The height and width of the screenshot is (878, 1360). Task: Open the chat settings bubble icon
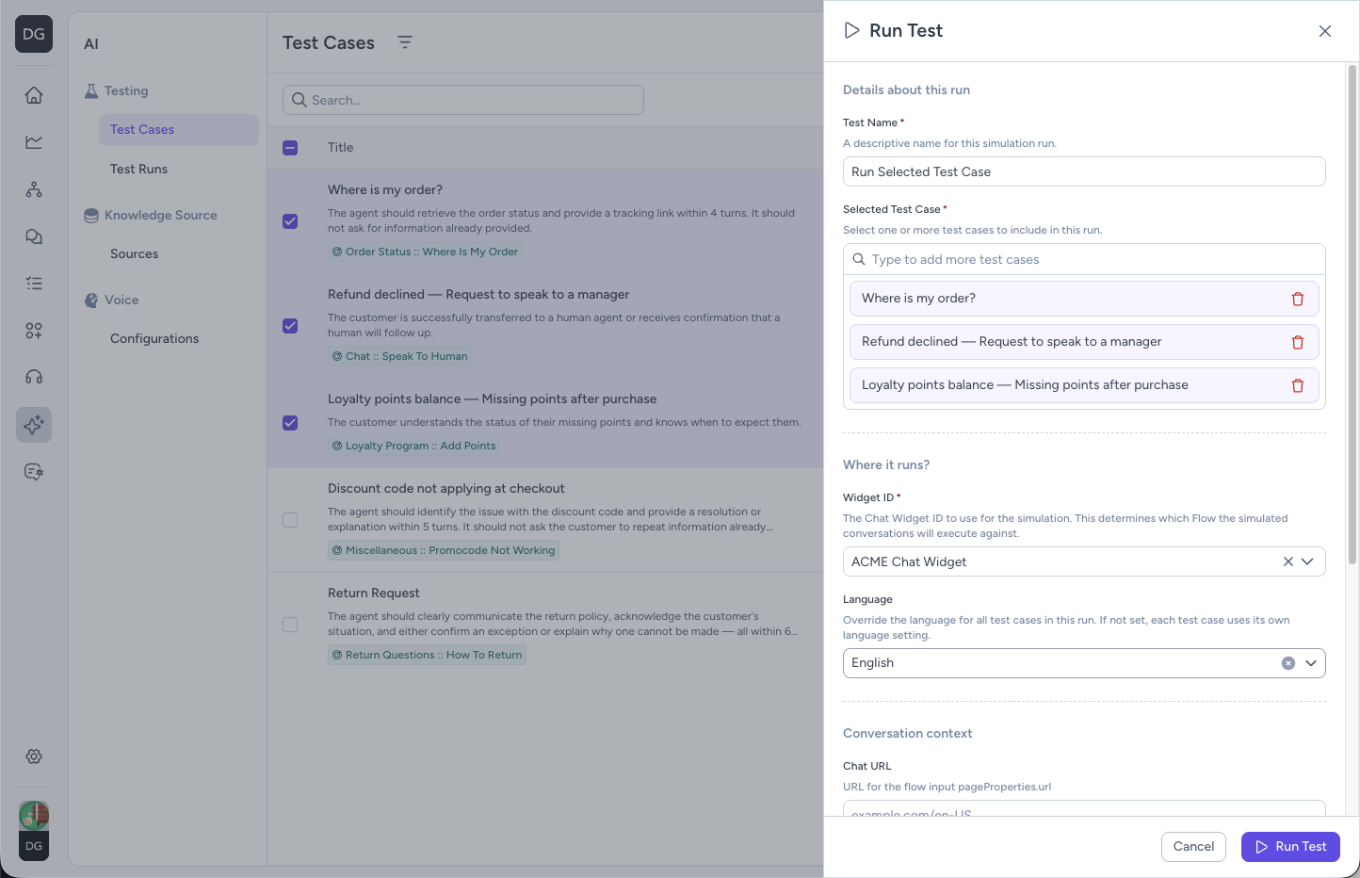tap(34, 472)
